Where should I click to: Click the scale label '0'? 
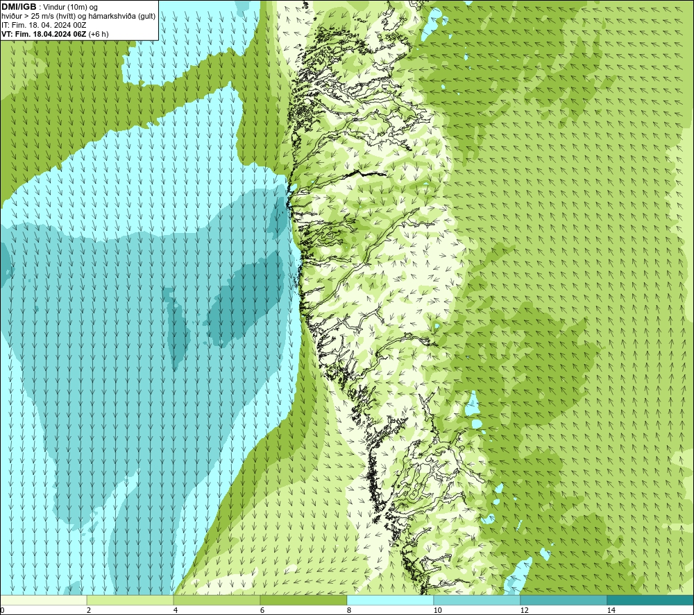point(2,611)
